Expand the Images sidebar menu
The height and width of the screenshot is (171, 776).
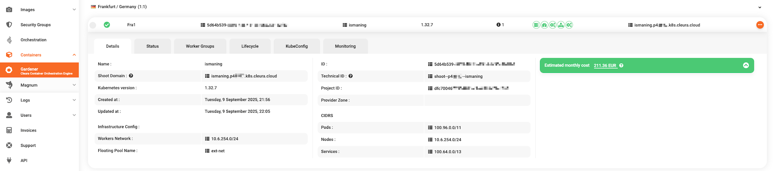coord(74,10)
